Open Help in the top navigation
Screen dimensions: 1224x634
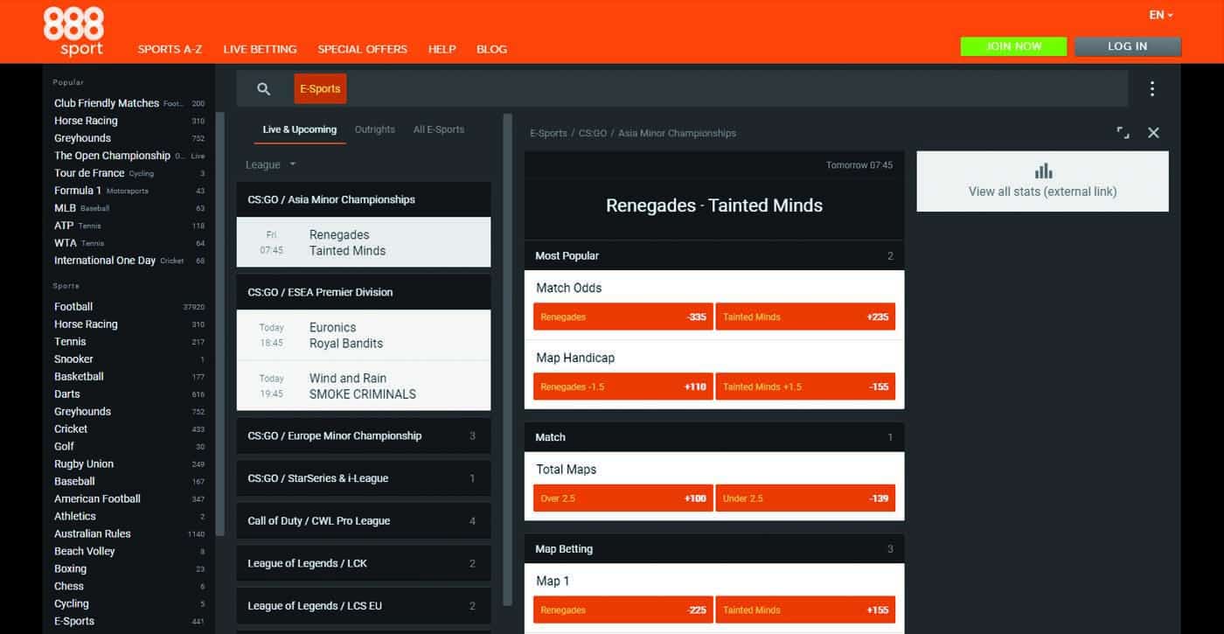click(x=442, y=49)
